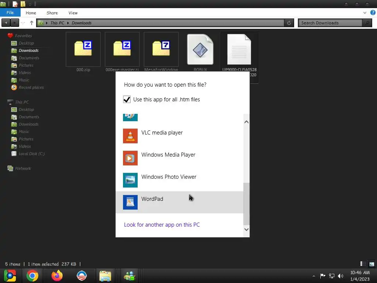Open Explorer help question mark icon
The image size is (377, 283).
[373, 13]
